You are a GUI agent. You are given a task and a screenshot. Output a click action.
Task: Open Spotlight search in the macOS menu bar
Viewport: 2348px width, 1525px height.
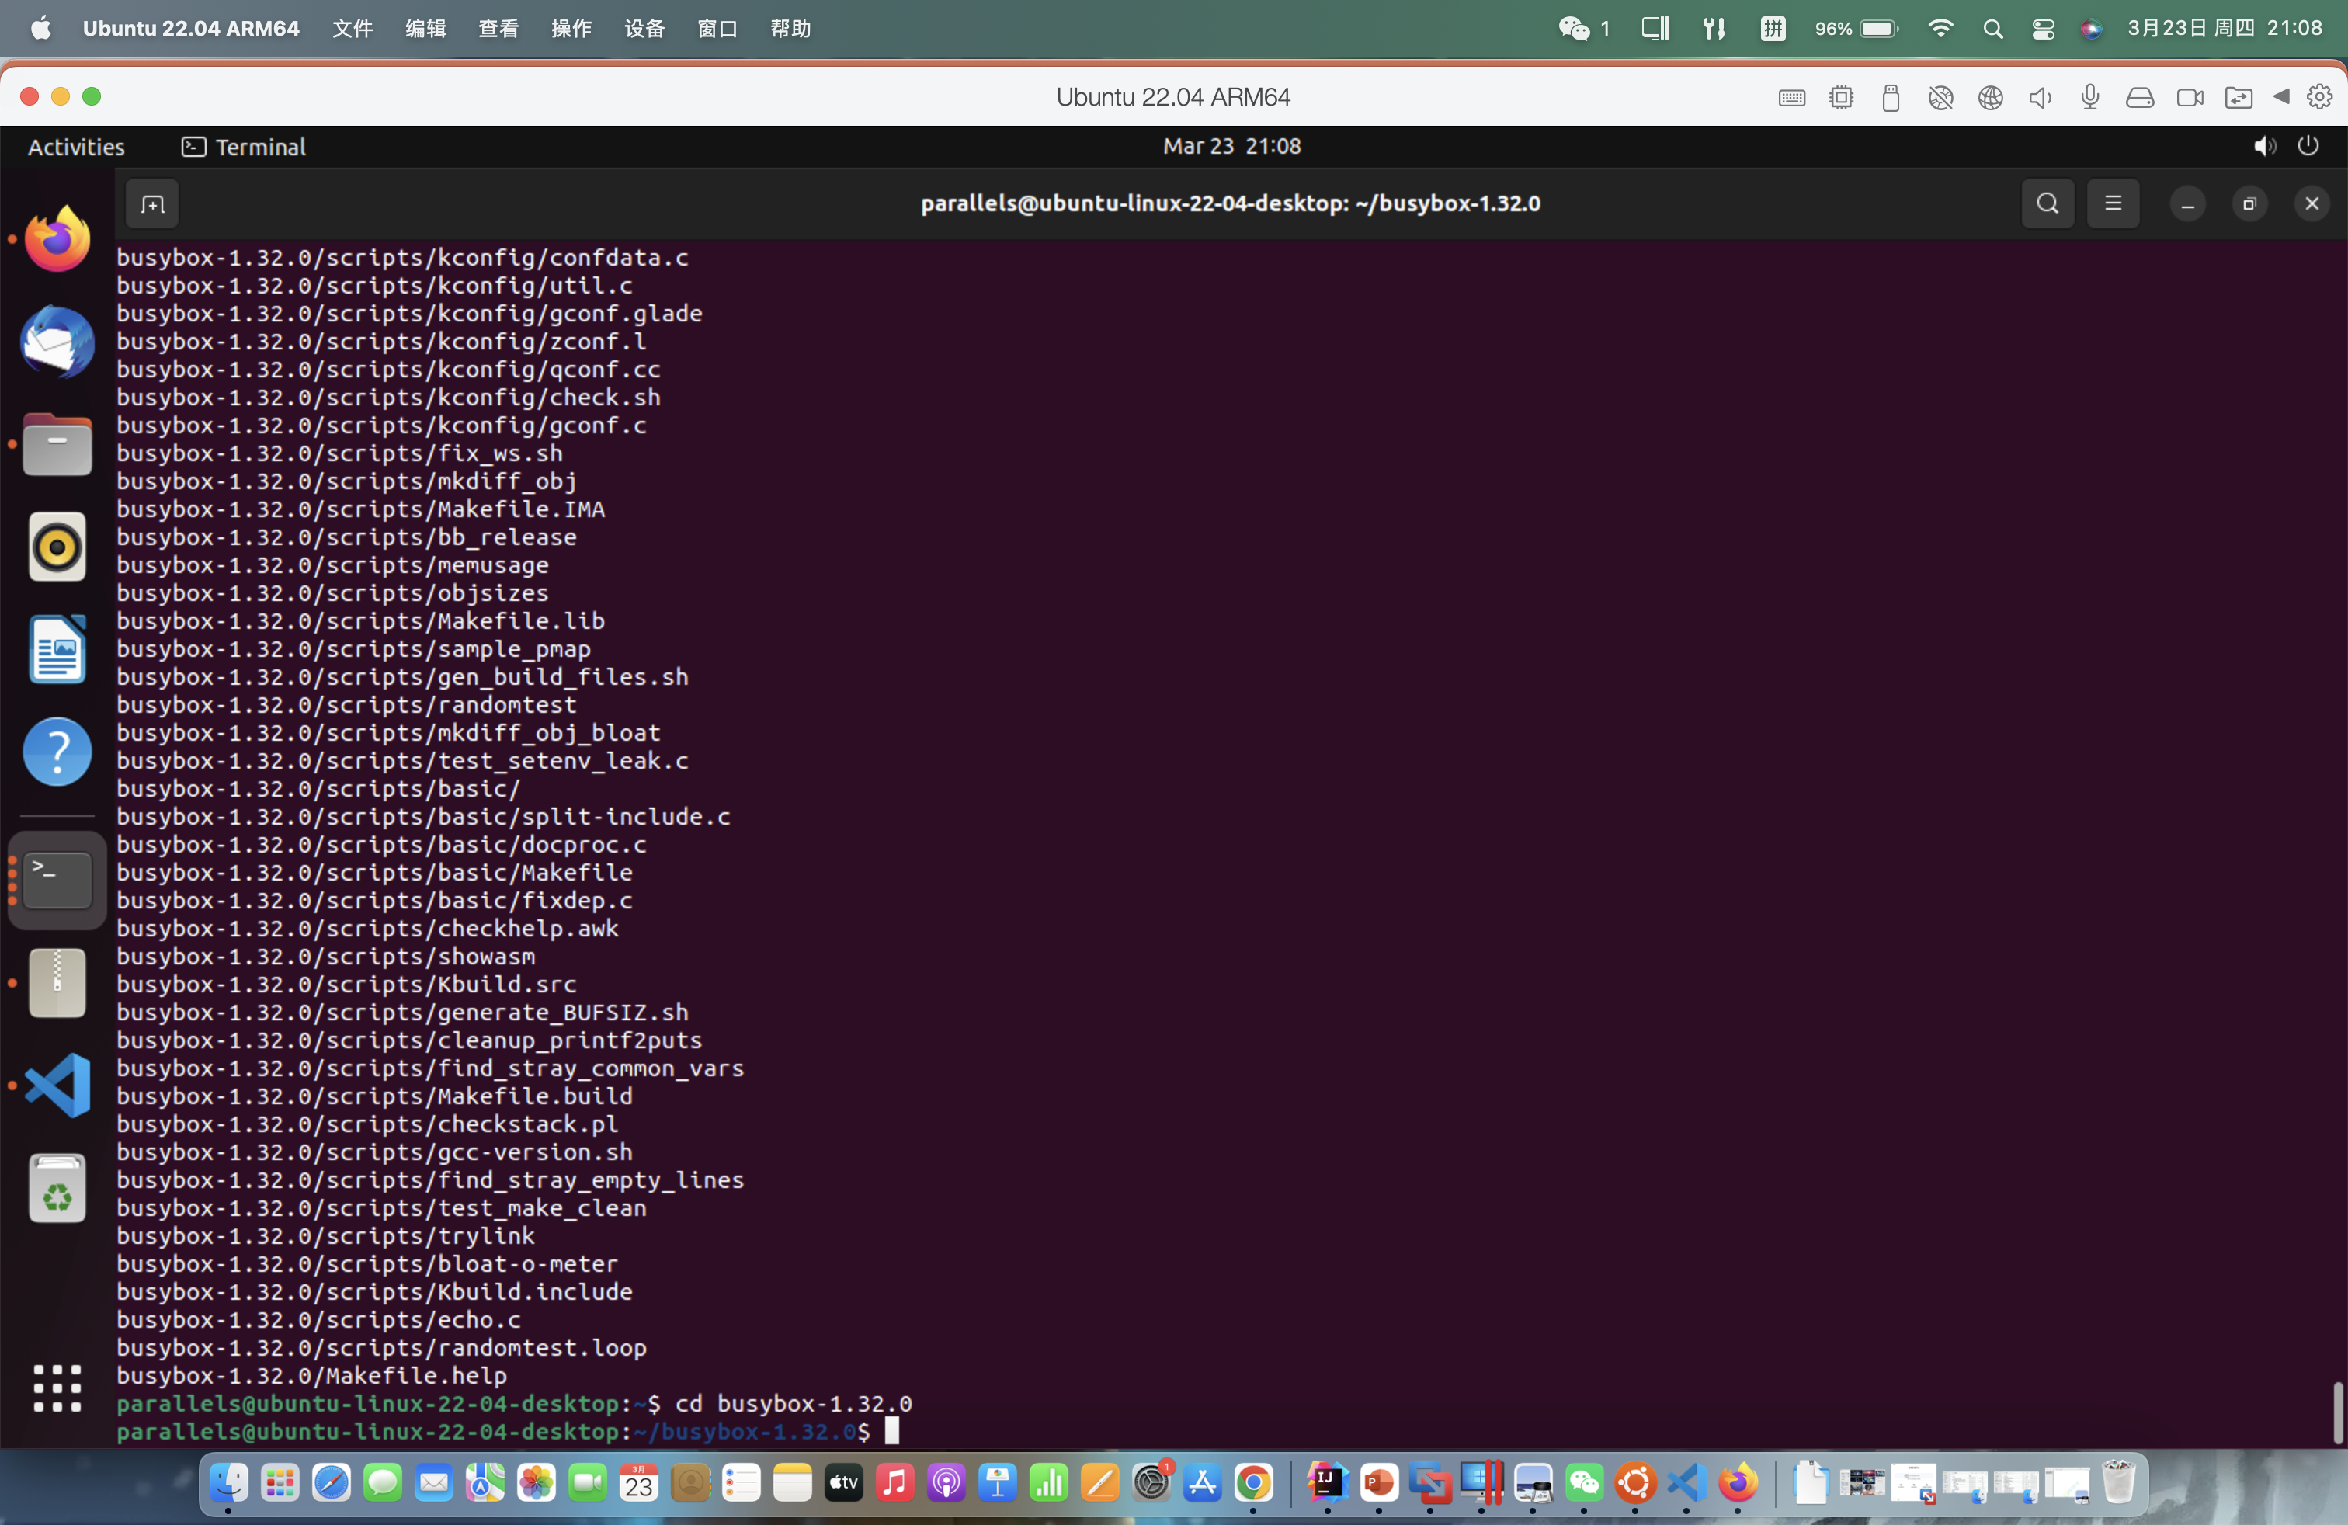(1993, 29)
